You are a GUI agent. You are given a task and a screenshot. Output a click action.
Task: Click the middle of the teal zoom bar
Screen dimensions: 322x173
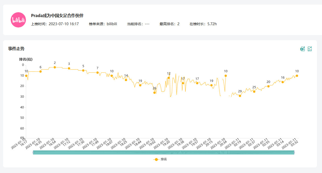click(x=164, y=152)
